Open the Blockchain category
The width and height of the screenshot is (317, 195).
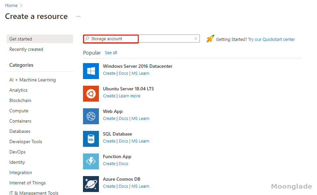click(x=20, y=100)
